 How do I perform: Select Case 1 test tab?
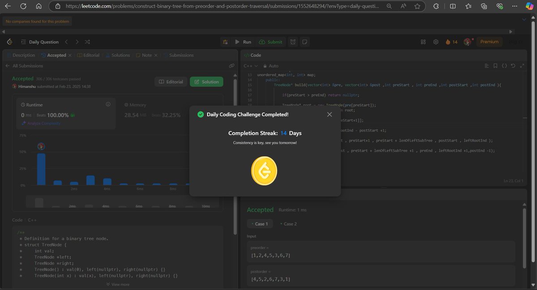259,224
